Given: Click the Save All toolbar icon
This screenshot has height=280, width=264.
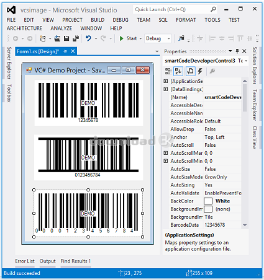Looking at the screenshot, I should click(76, 38).
